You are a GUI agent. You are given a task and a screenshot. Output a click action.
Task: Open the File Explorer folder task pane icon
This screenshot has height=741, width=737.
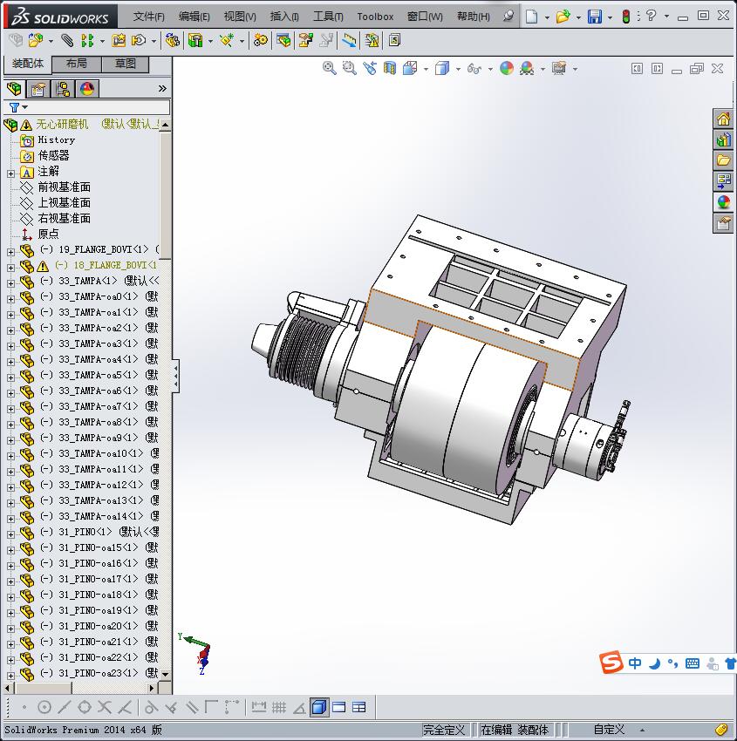tap(723, 160)
